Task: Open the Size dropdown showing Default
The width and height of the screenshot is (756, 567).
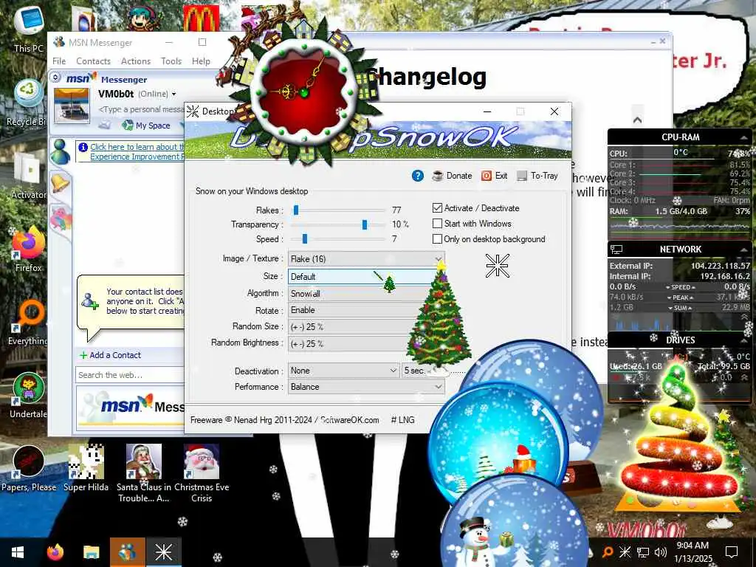Action: point(366,277)
